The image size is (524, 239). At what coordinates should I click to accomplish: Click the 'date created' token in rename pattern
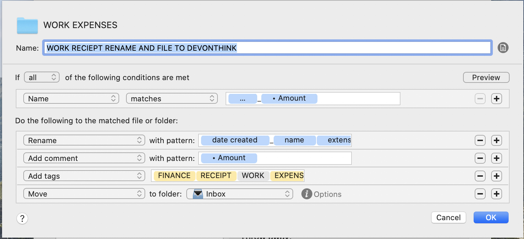click(235, 140)
